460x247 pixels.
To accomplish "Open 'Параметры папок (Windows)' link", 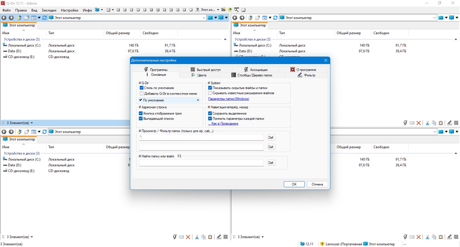I will tap(229, 99).
